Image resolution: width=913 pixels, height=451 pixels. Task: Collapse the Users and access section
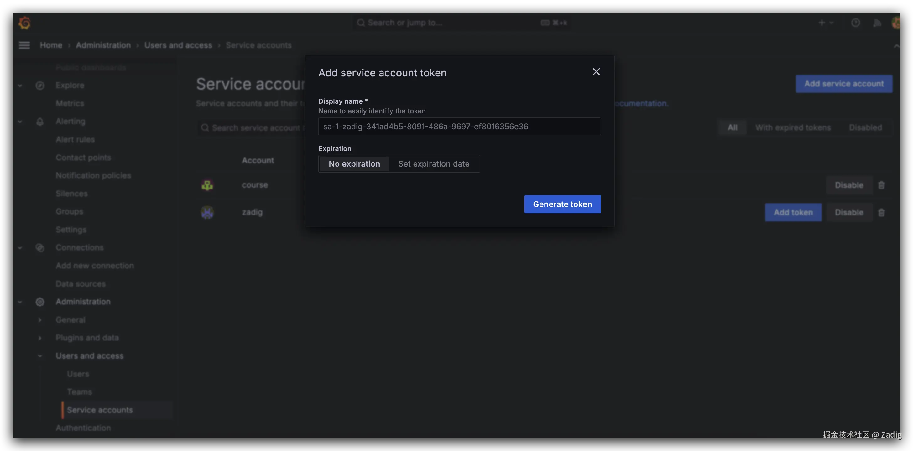coord(40,356)
